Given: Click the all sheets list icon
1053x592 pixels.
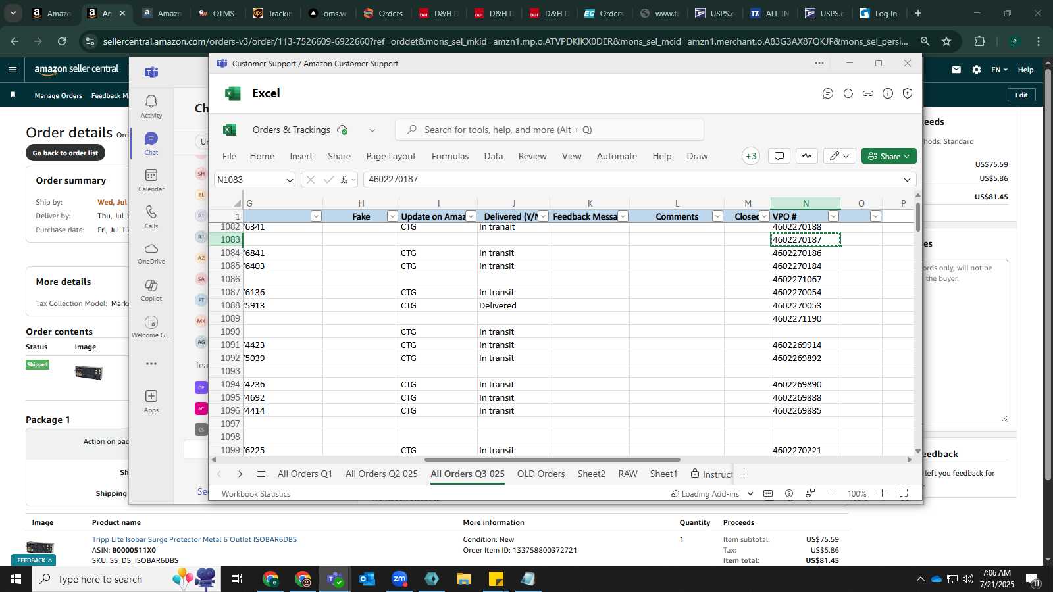Looking at the screenshot, I should (261, 474).
